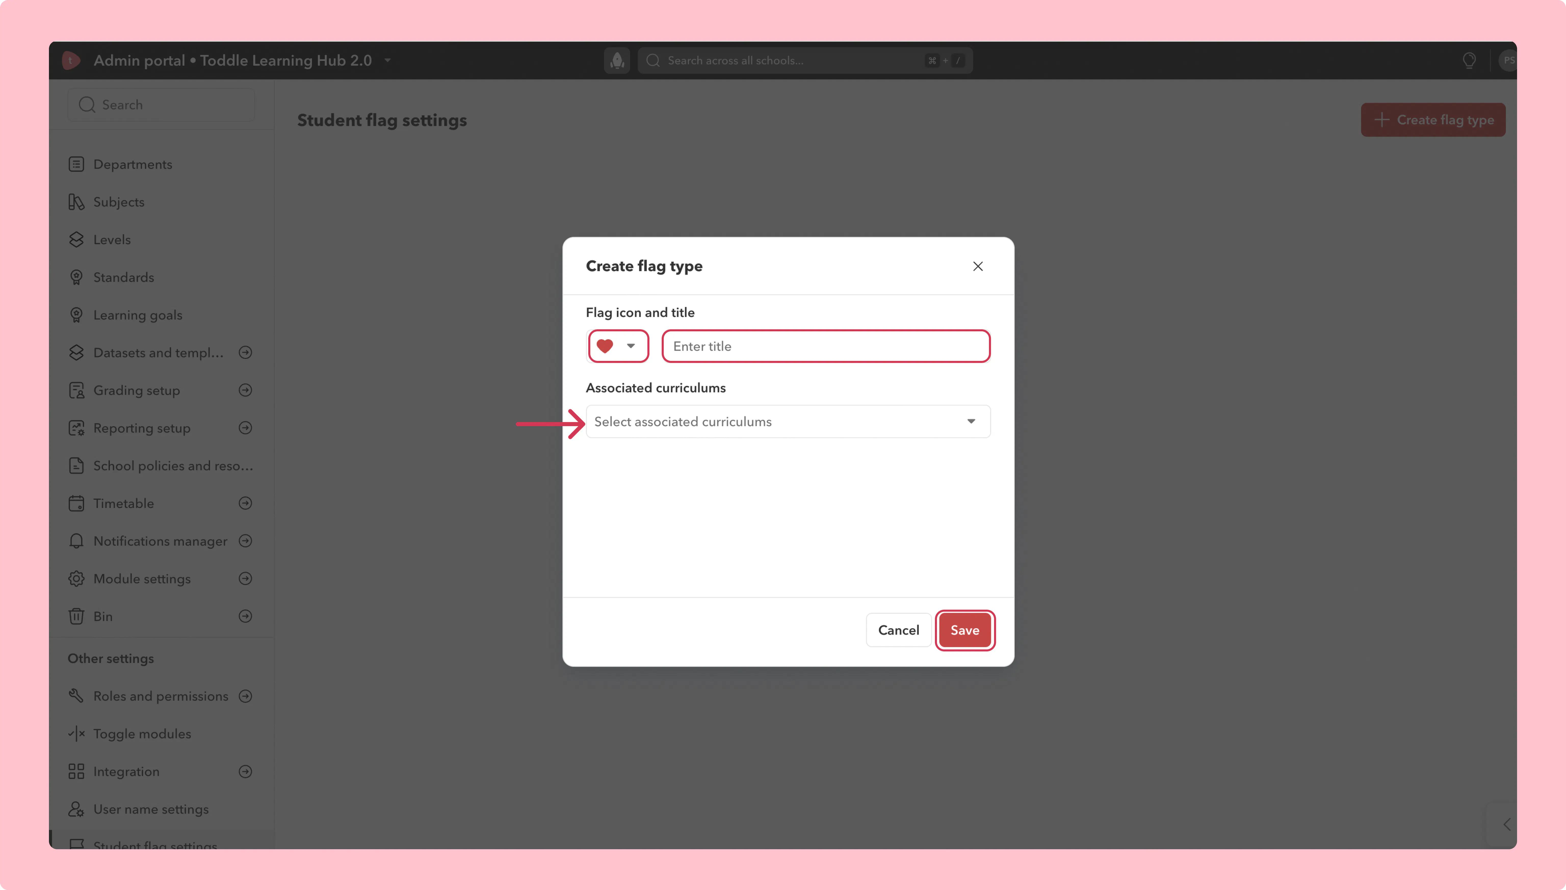This screenshot has height=890, width=1566.
Task: Expand Module settings submenu arrow
Action: point(246,579)
